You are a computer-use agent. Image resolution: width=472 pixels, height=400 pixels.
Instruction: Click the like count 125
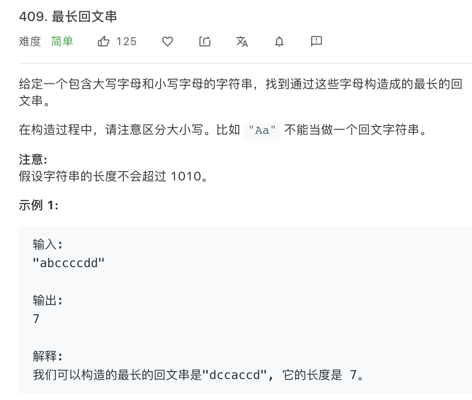(127, 41)
